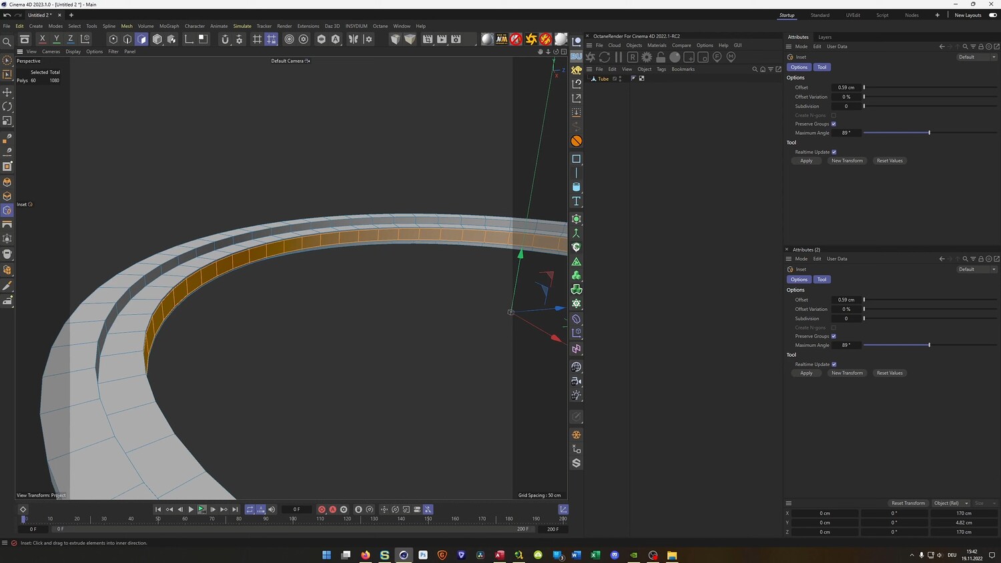Toggle Realtime Update checkbox in upper Attributes
1001x563 pixels.
click(834, 152)
